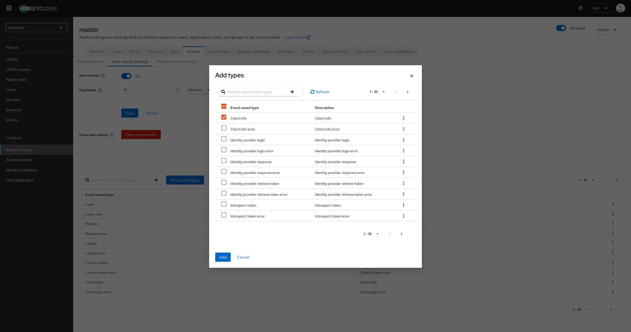Screen dimensions: 631x332
Task: Open the kebab menu for the Introspect token error row
Action: pos(403,216)
